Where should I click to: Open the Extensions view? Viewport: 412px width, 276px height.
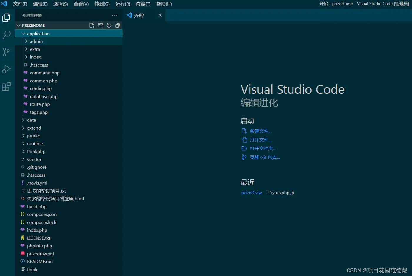(6, 86)
